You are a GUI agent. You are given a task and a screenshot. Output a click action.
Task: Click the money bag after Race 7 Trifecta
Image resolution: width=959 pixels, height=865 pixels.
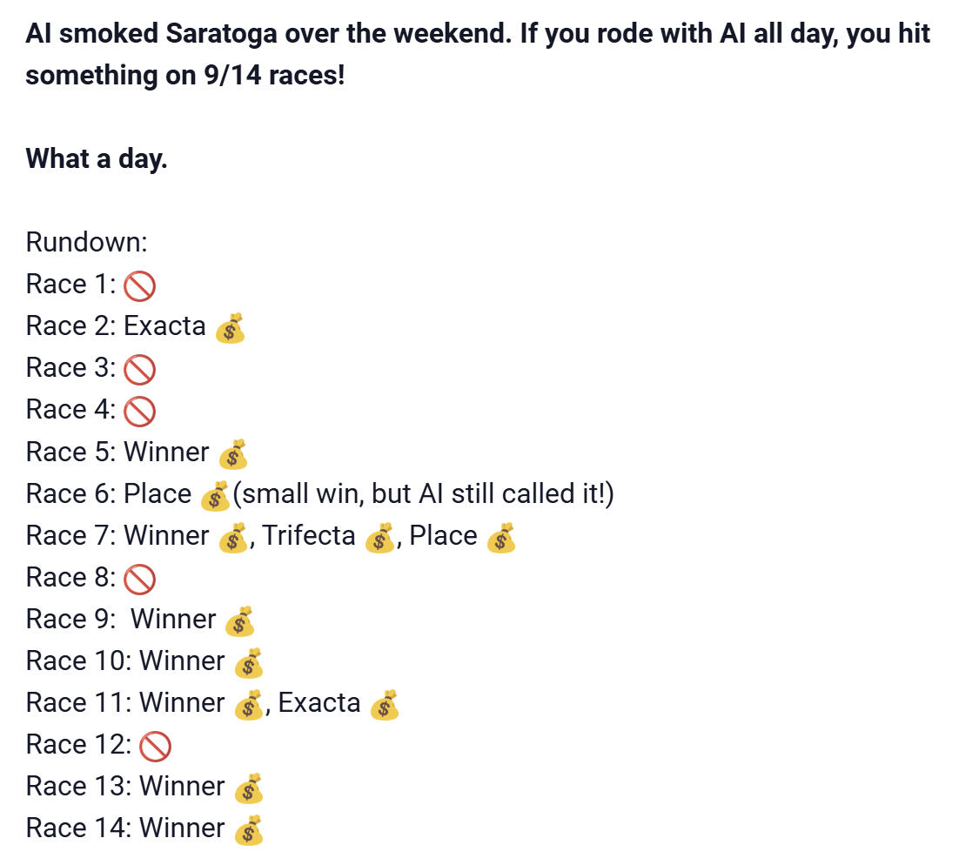379,537
